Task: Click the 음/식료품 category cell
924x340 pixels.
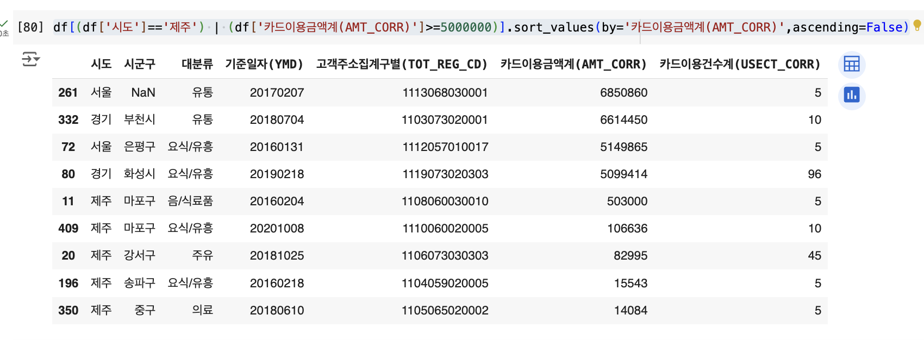Action: pos(190,201)
